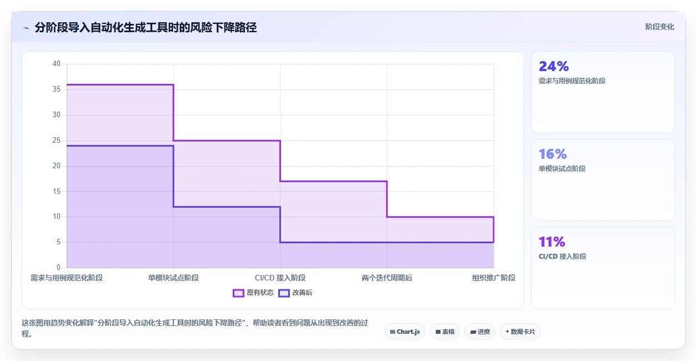The width and height of the screenshot is (697, 361).
Task: Click x-axis label 两个迭代周期后
Action: click(387, 278)
